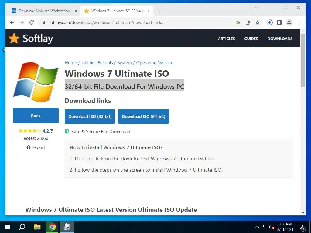
Task: Click the 'Windows 7 Ultimate ISO' heading
Action: [117, 73]
